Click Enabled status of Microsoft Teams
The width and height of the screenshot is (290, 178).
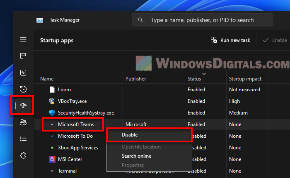[x=196, y=124]
